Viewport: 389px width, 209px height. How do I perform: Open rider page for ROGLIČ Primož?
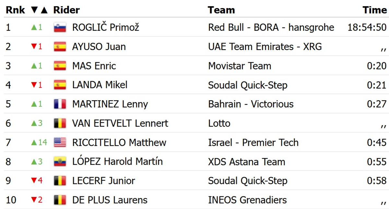pos(106,27)
